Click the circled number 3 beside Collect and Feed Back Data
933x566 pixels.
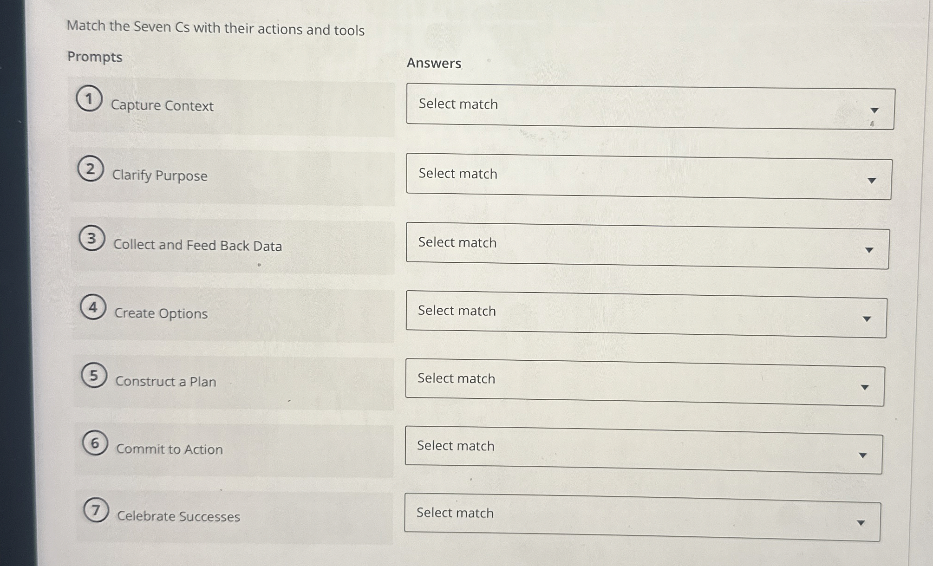click(x=91, y=238)
